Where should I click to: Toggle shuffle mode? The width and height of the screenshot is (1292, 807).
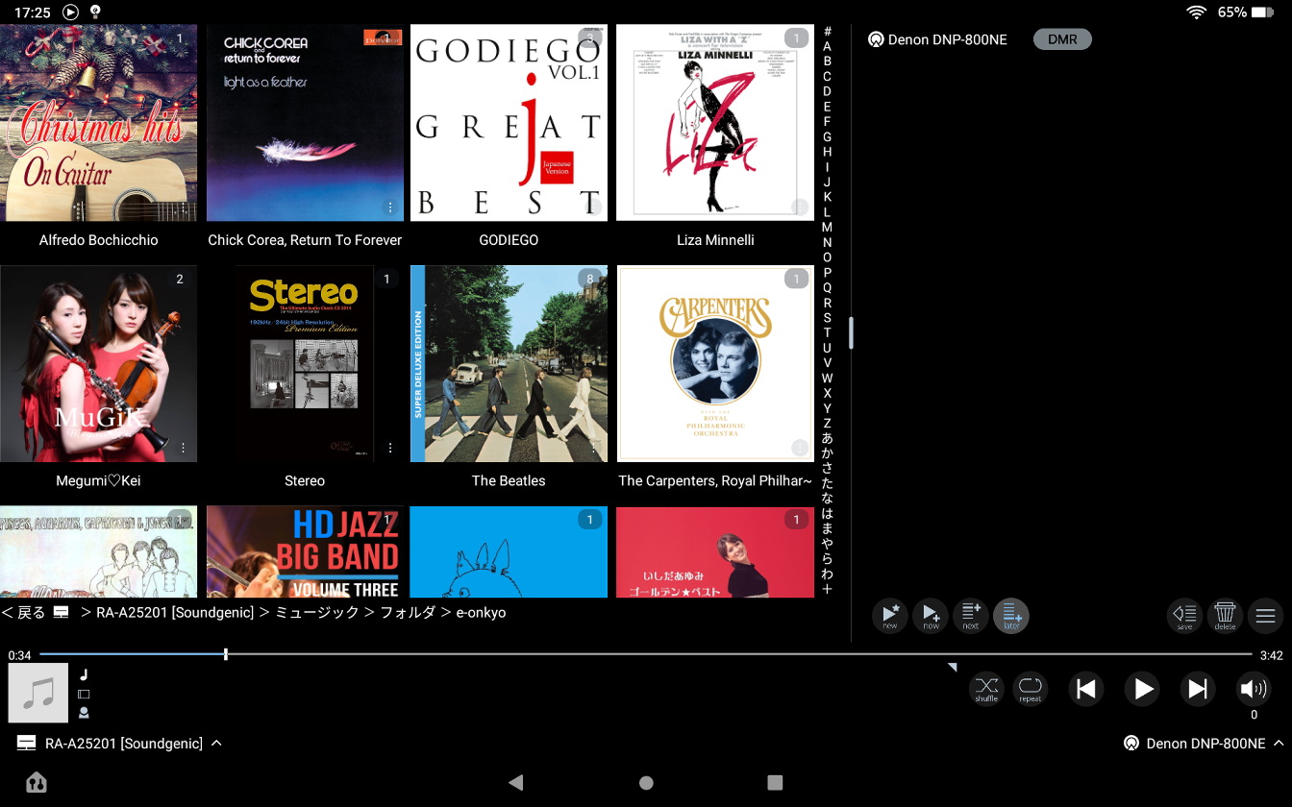click(986, 689)
